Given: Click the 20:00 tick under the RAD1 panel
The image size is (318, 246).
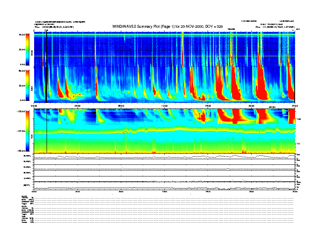Looking at the screenshot, I should point(251,106).
